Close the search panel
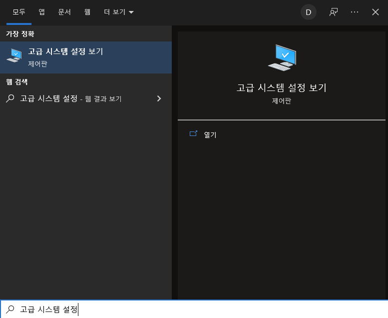388x318 pixels. coord(376,12)
